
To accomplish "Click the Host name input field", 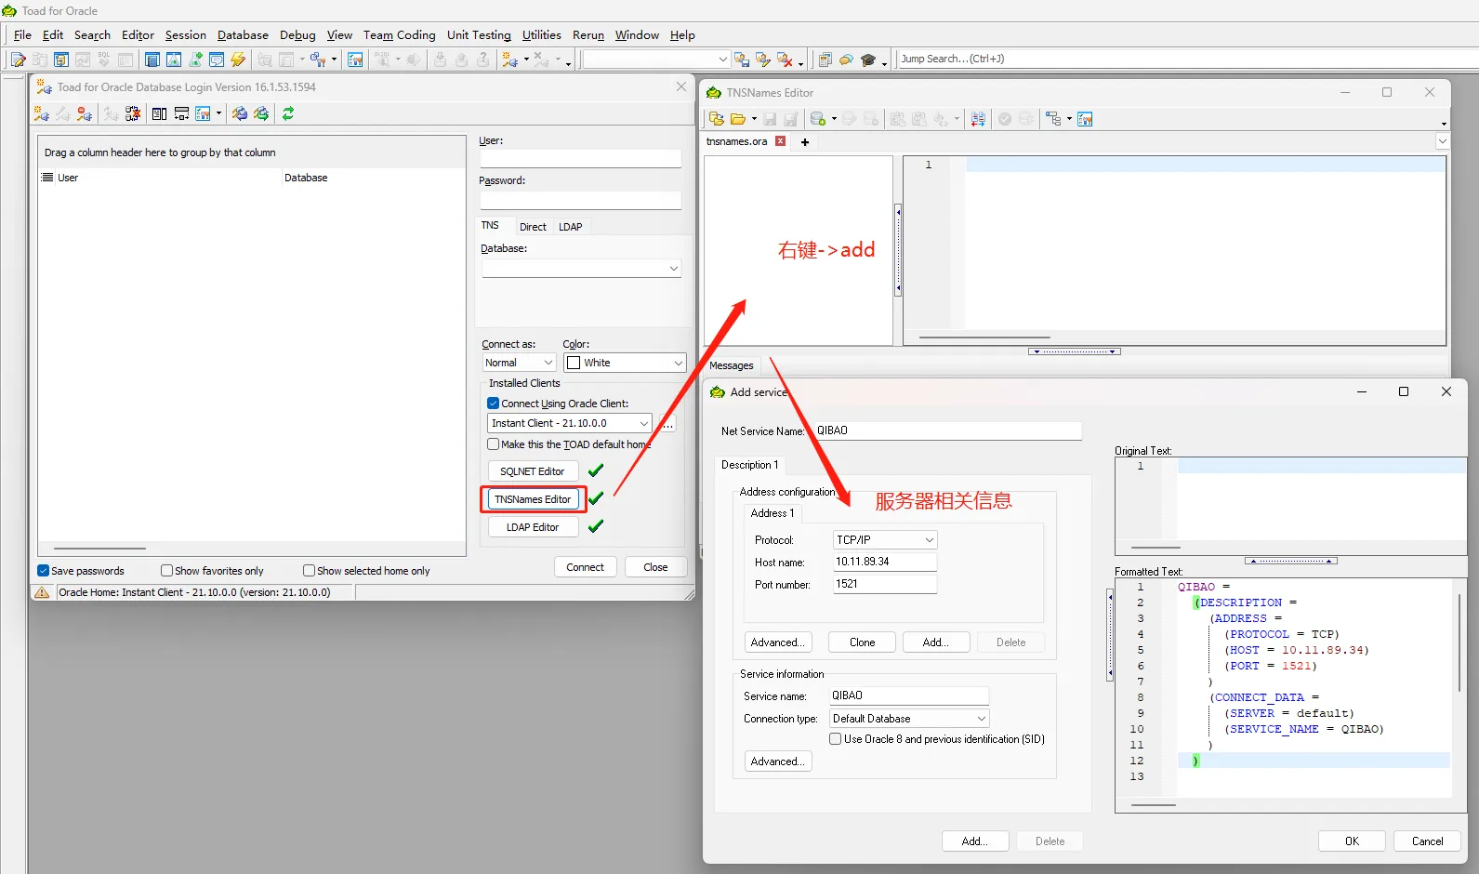I will click(x=884, y=563).
